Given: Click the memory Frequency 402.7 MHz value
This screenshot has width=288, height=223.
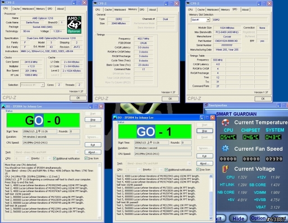Looking at the screenshot, I should point(143,39).
